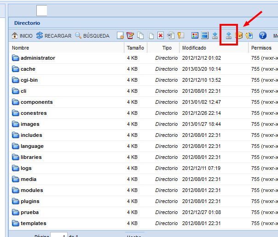Switch to details window view icon

coord(205,35)
